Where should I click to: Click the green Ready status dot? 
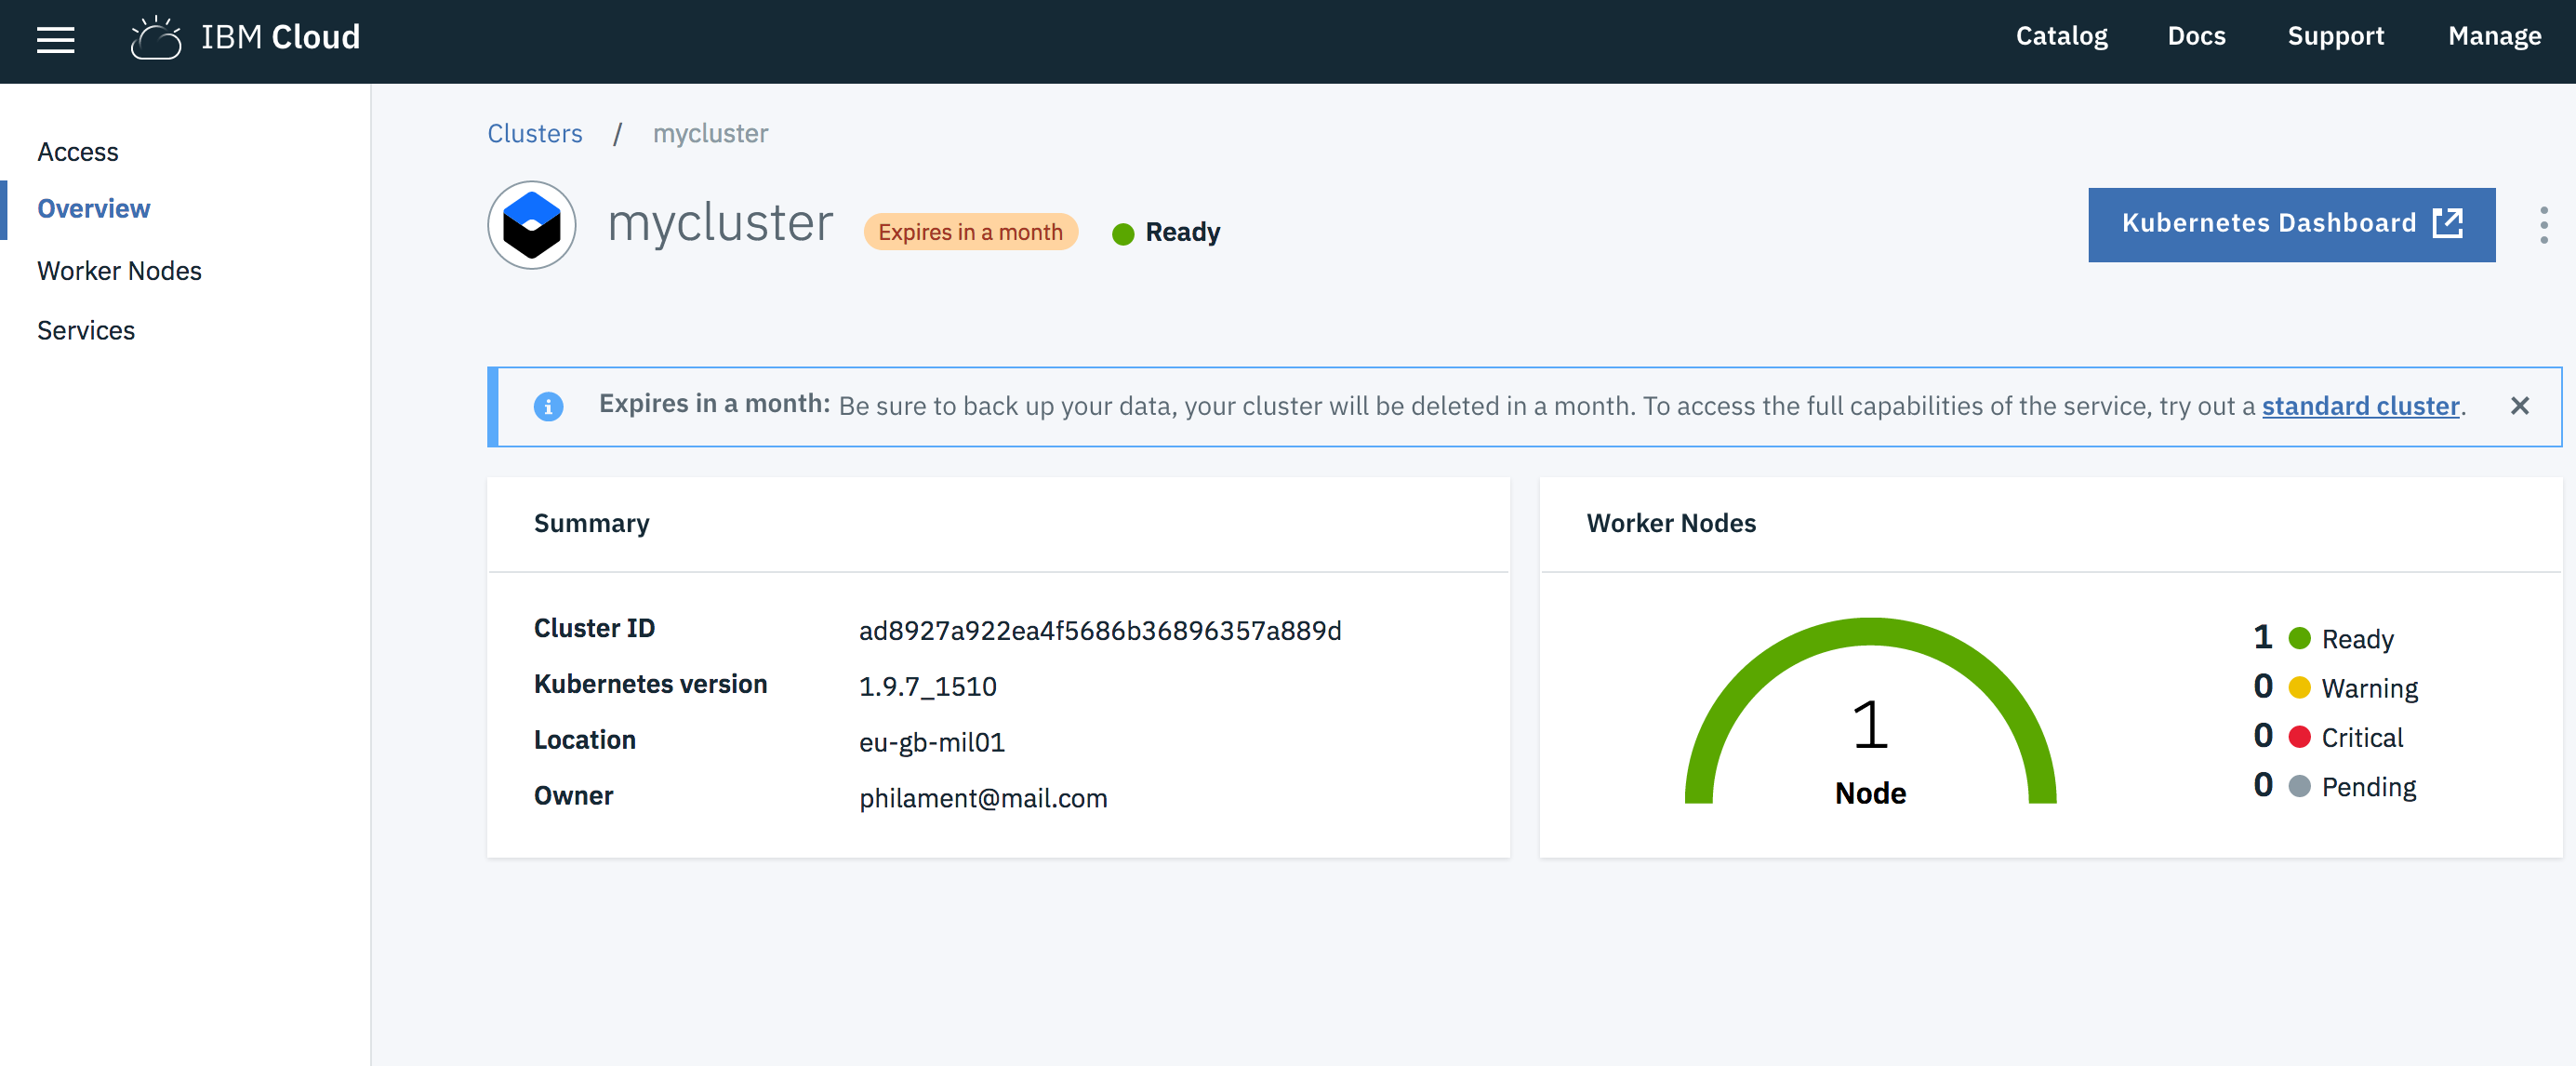point(1123,234)
